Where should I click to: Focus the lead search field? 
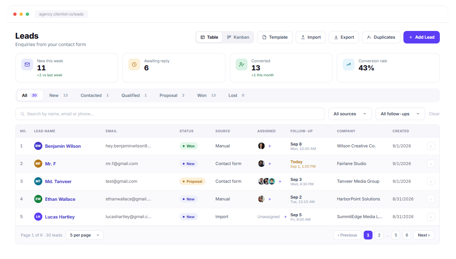pos(170,114)
